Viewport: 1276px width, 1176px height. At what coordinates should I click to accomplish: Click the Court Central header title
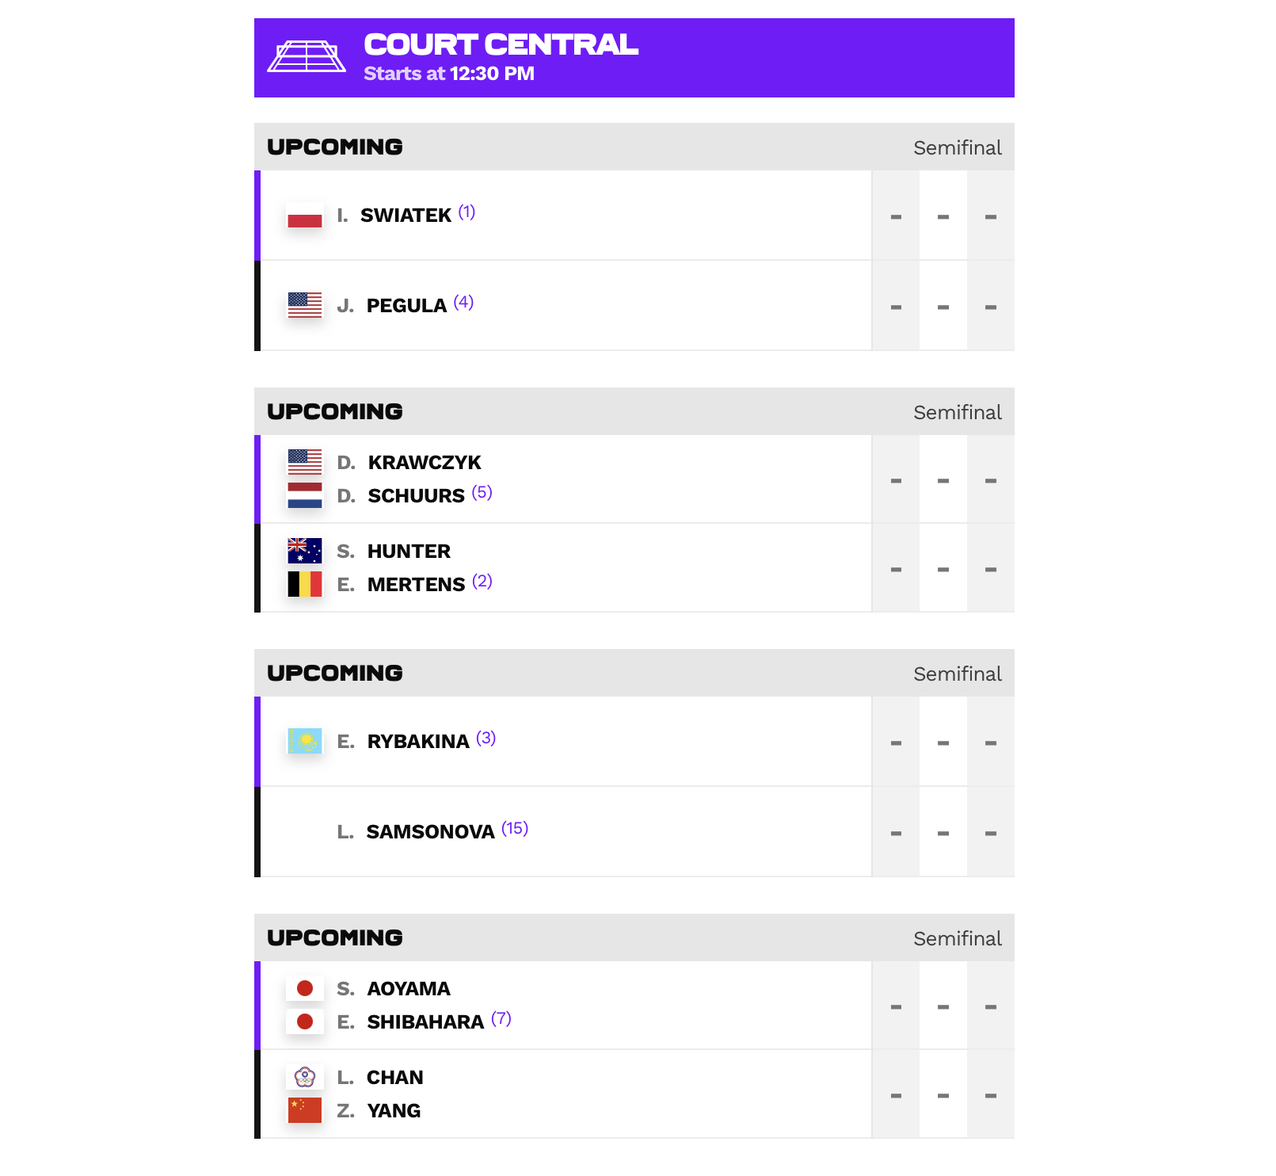tap(501, 44)
